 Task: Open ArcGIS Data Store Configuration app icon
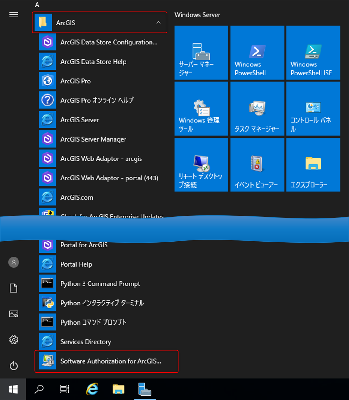click(x=48, y=42)
